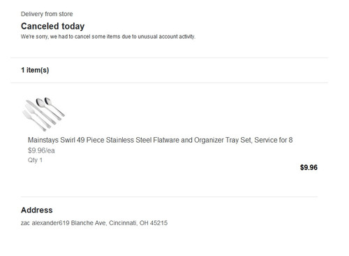Select the 'zac alexander' recipient name
The width and height of the screenshot is (349, 256).
tap(40, 223)
